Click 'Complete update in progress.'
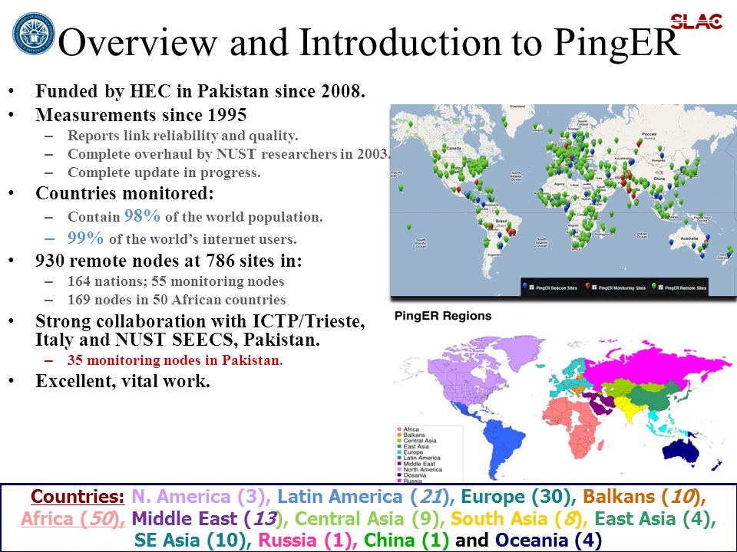 coord(164,172)
